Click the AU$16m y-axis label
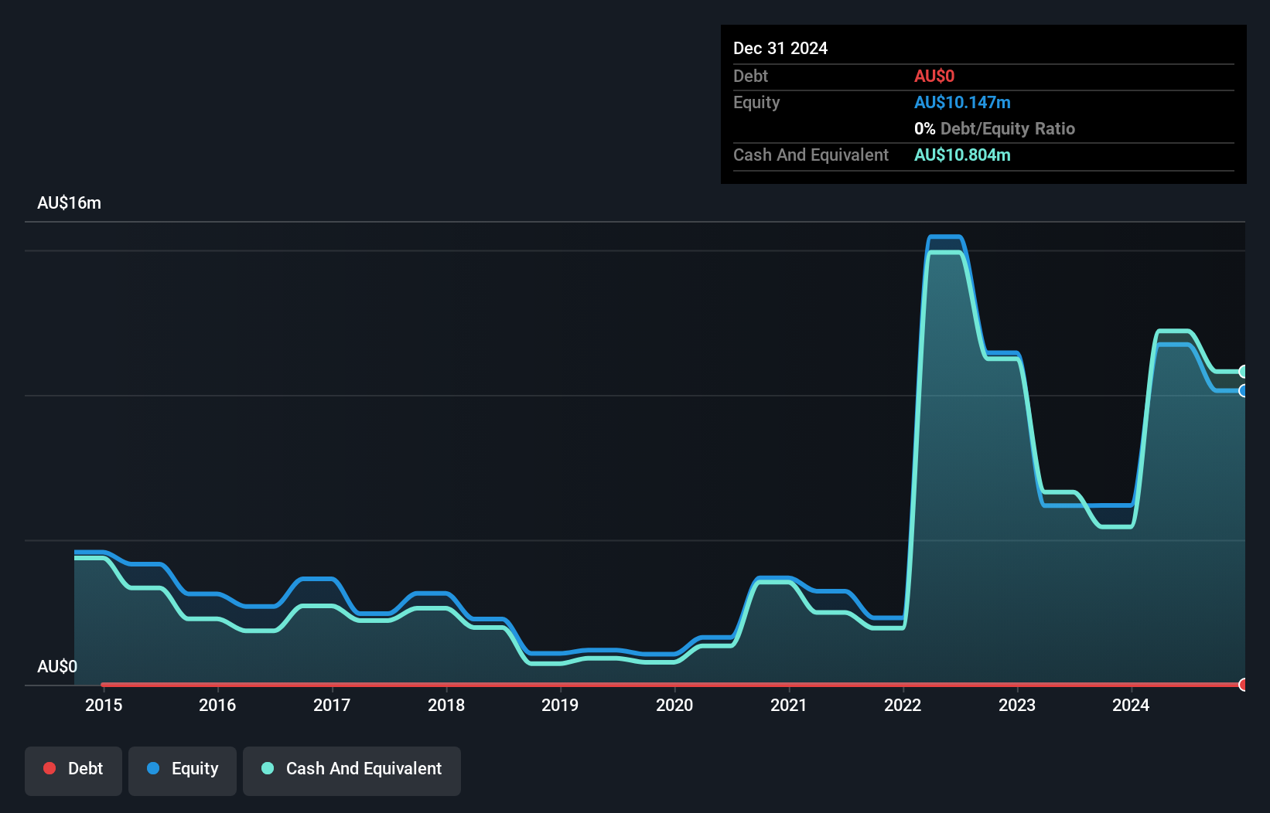The width and height of the screenshot is (1270, 813). pos(70,203)
